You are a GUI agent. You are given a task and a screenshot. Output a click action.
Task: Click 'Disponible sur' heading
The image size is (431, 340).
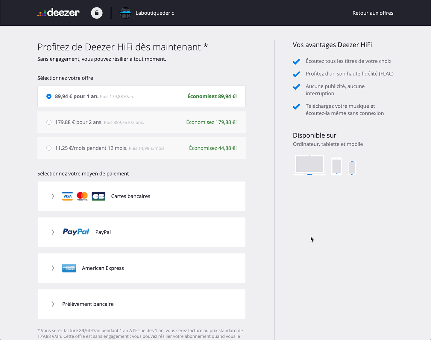tap(315, 135)
